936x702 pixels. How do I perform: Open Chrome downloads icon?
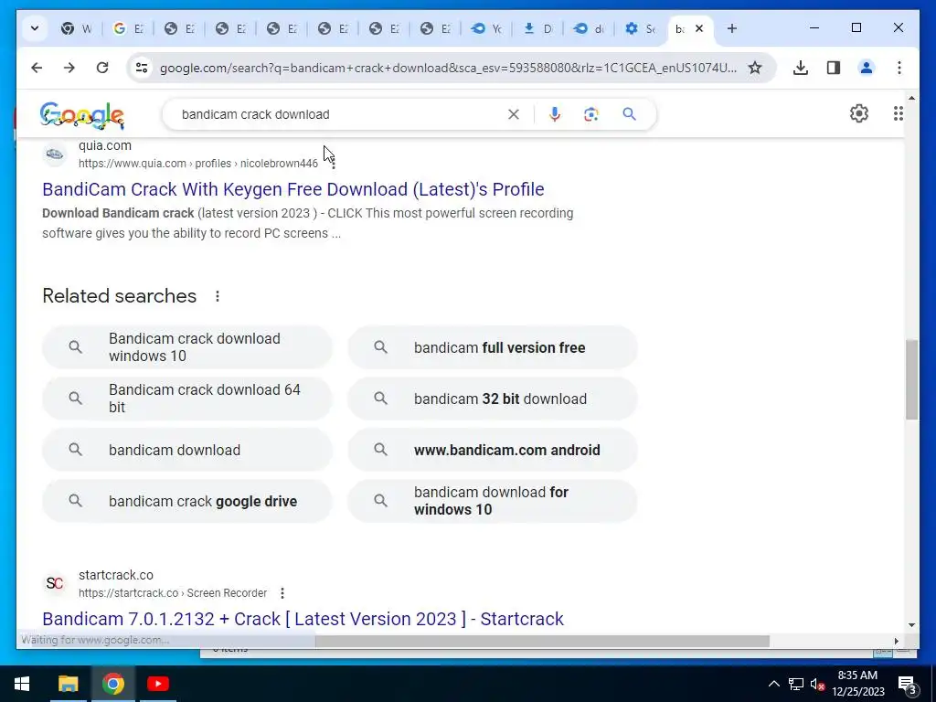(801, 68)
